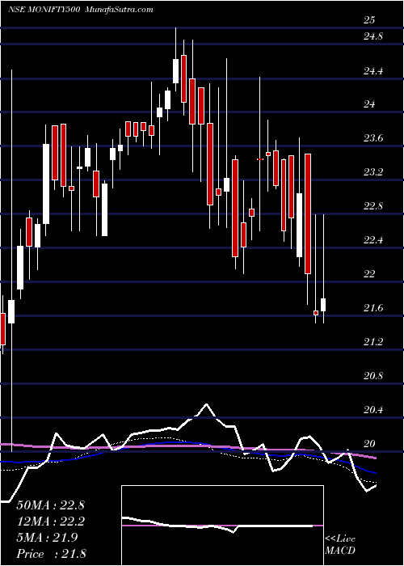Click the 20.8 price axis label
Viewport: 404px width, 566px height.
click(x=372, y=376)
